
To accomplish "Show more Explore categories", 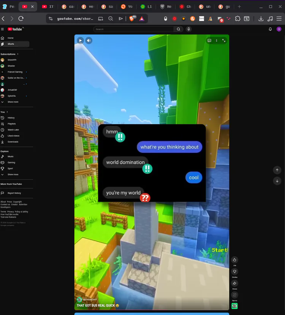I will [x=14, y=174].
